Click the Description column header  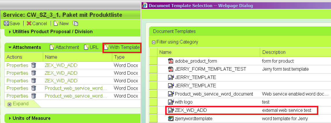[274, 52]
